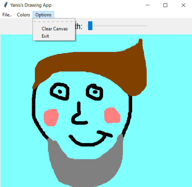Open the Colors menu
This screenshot has height=187, width=192.
point(23,15)
